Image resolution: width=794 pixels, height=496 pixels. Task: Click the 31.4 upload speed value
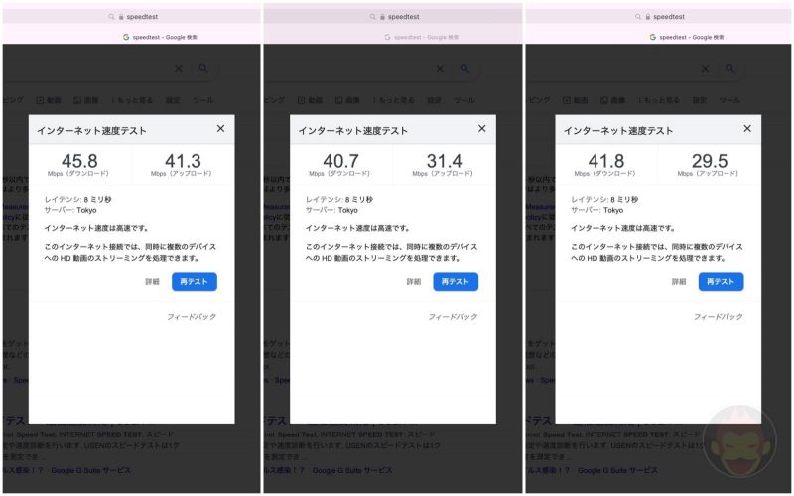point(444,161)
